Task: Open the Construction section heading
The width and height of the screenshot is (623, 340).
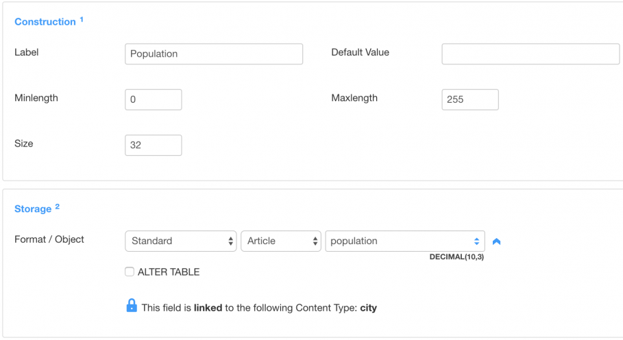Action: pyautogui.click(x=45, y=22)
